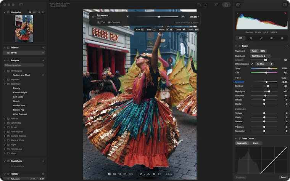The height and width of the screenshot is (181, 290).
Task: Collapse the Recipes section
Action: 5,61
